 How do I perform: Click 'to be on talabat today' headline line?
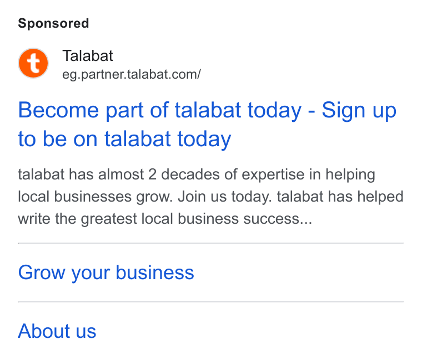pos(124,139)
